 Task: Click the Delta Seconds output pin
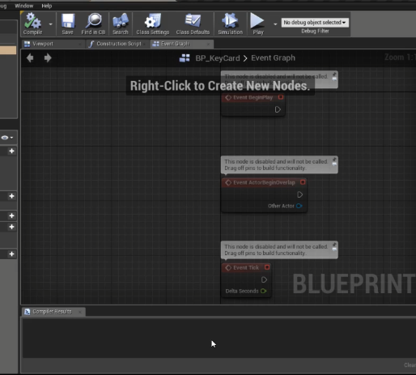point(264,291)
